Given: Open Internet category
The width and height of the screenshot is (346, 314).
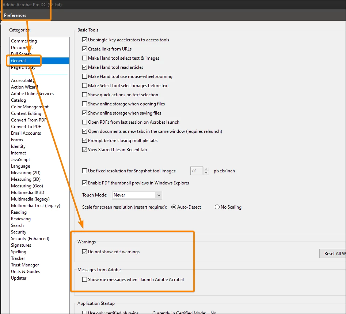Looking at the screenshot, I should (x=18, y=153).
